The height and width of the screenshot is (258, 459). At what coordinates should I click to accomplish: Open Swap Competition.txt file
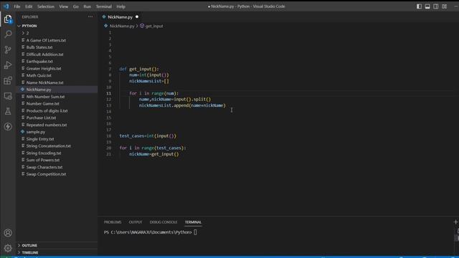46,174
